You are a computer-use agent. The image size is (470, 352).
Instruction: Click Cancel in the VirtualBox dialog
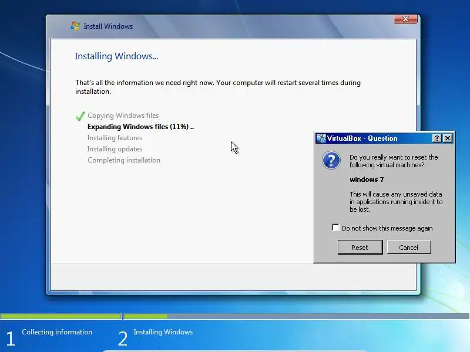pyautogui.click(x=409, y=247)
